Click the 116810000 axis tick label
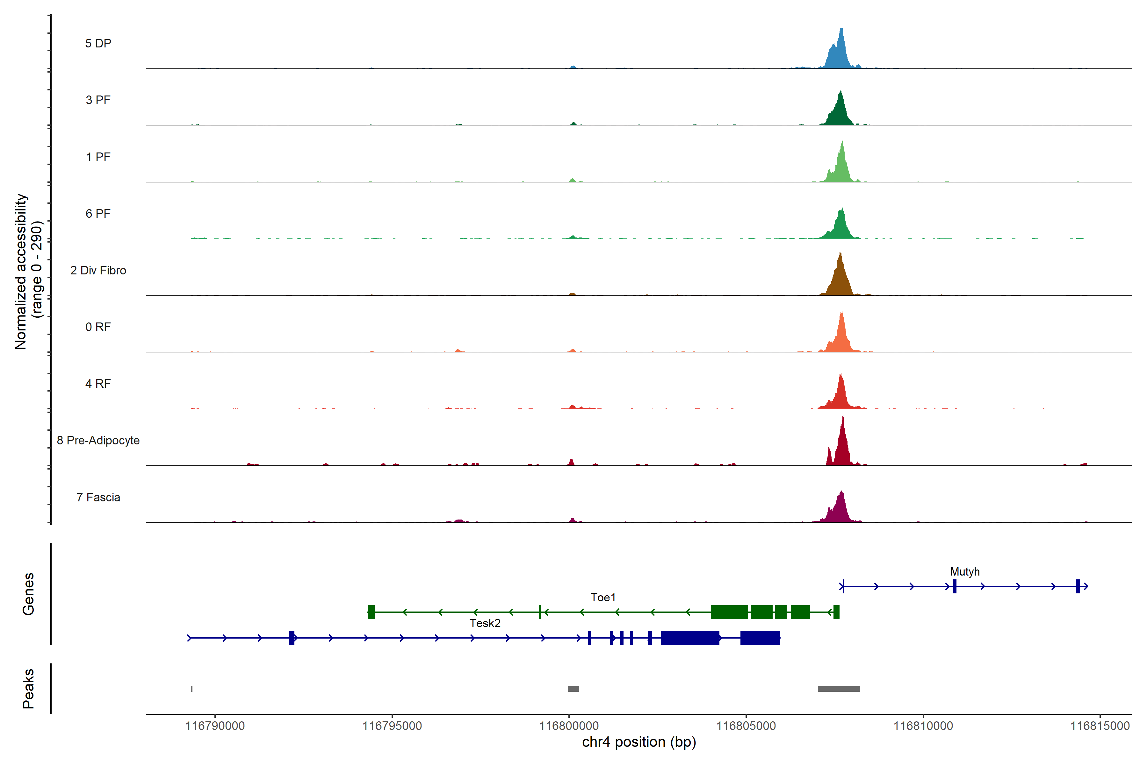 (923, 726)
